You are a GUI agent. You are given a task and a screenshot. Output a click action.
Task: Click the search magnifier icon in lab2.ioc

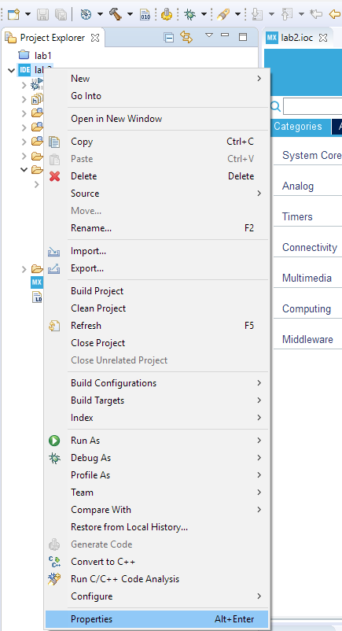tap(276, 107)
